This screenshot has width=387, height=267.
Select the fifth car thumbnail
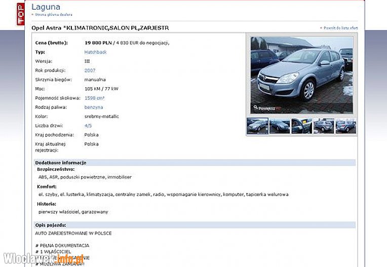[345, 126]
